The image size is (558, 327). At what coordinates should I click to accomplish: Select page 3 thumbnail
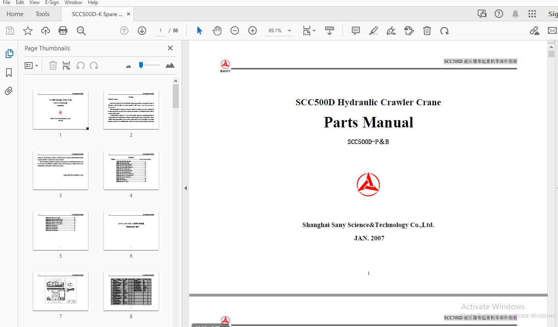click(61, 170)
